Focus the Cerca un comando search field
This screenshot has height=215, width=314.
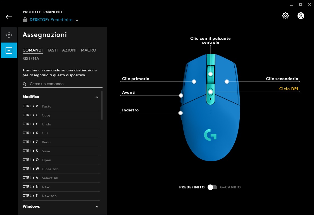click(63, 84)
